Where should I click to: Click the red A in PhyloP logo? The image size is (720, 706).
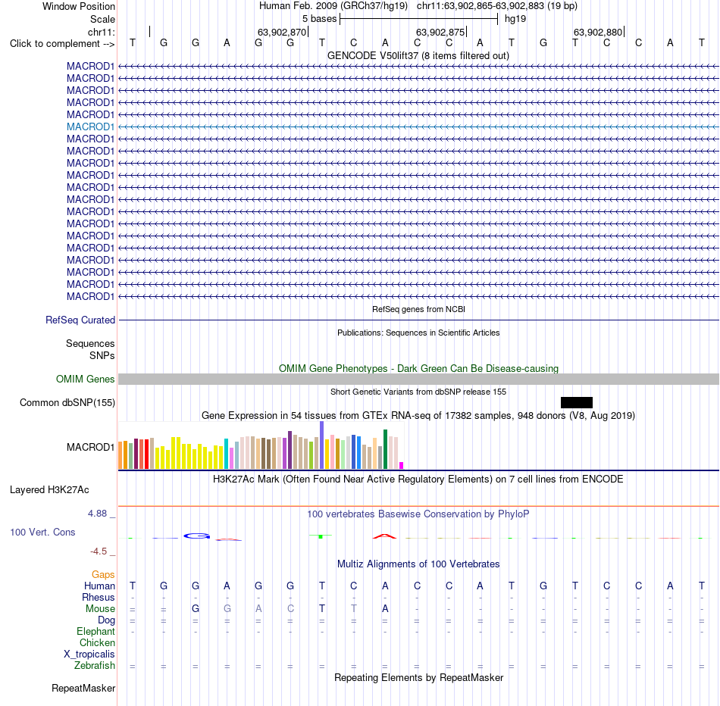[384, 536]
